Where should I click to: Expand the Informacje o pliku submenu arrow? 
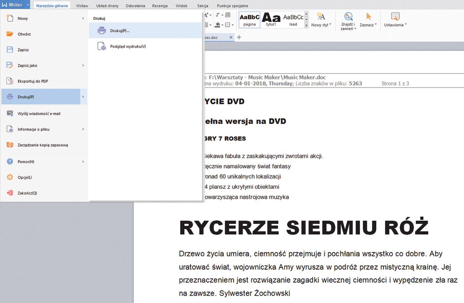coord(83,129)
